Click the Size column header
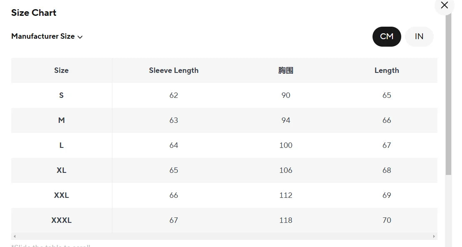This screenshot has height=247, width=462. tap(61, 70)
